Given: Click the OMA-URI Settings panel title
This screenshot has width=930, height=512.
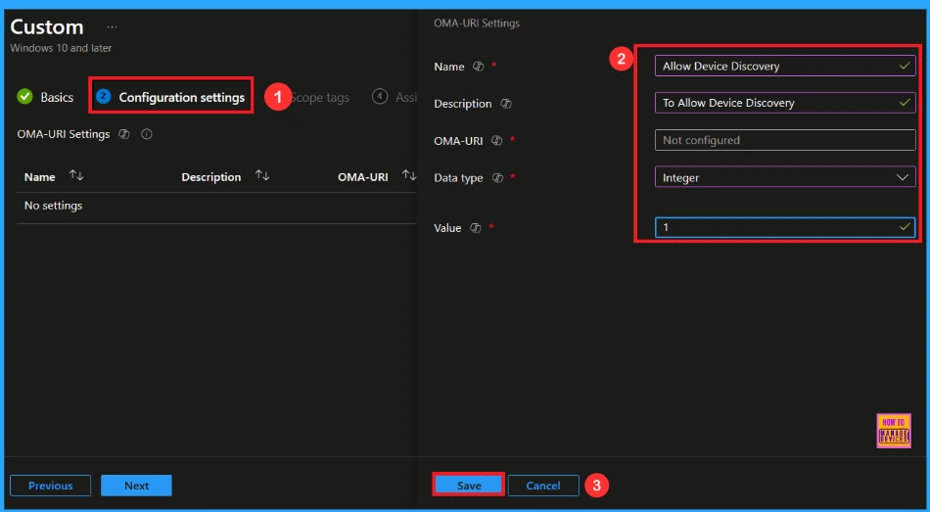Looking at the screenshot, I should pyautogui.click(x=477, y=23).
